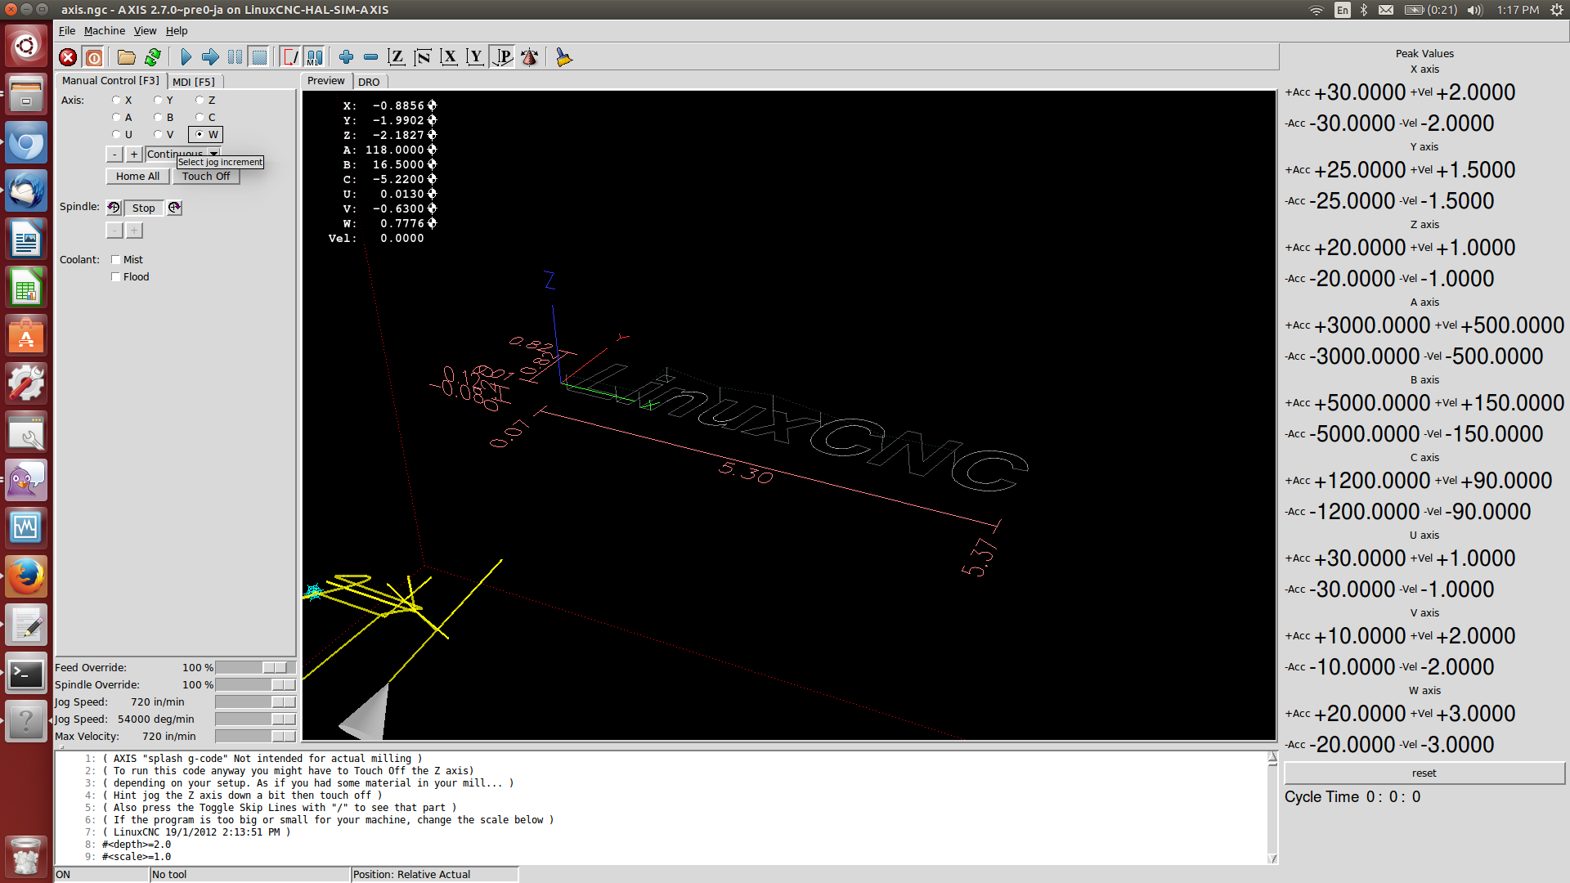This screenshot has width=1570, height=883.
Task: Switch to perspective P view
Action: [502, 57]
